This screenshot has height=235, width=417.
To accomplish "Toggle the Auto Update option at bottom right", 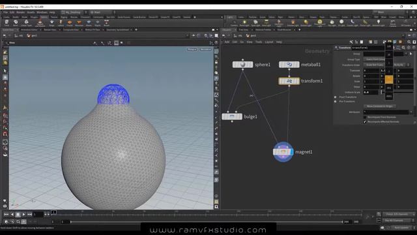I will pyautogui.click(x=401, y=228).
